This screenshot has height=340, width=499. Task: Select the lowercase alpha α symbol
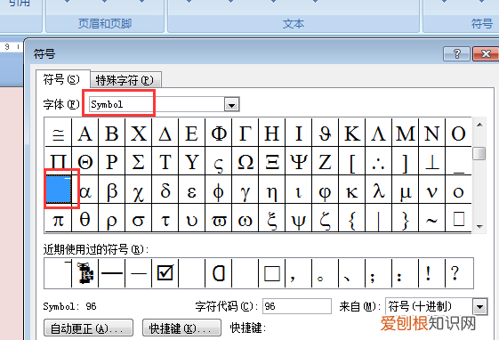point(85,190)
